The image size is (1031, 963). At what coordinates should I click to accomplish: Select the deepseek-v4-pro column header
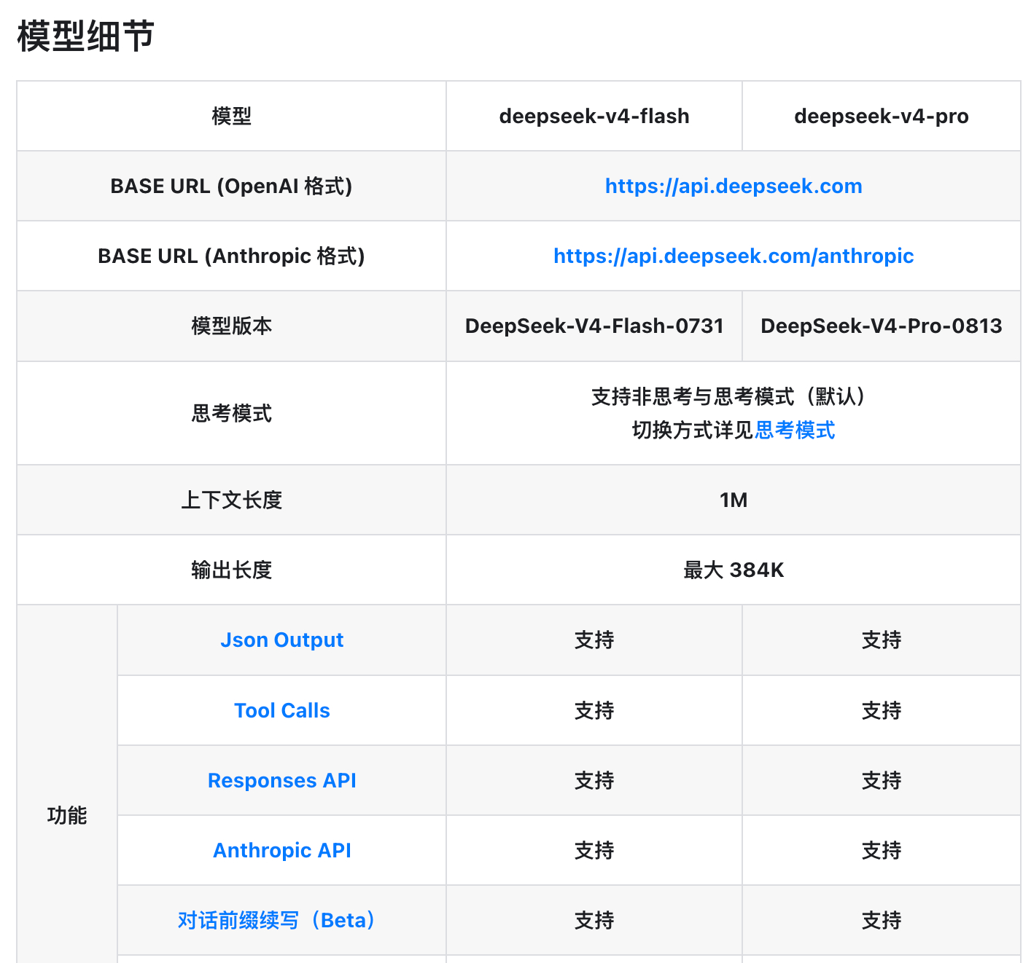pos(882,117)
